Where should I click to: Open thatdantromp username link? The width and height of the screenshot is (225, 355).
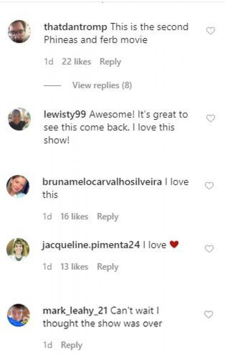[75, 27]
